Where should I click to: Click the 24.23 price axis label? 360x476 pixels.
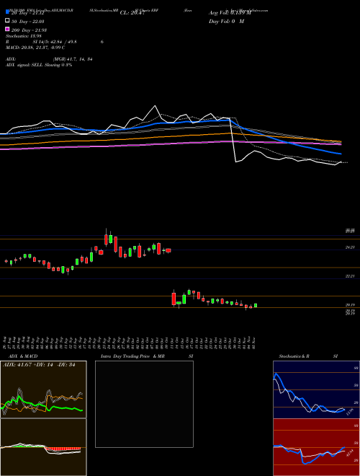click(351, 247)
